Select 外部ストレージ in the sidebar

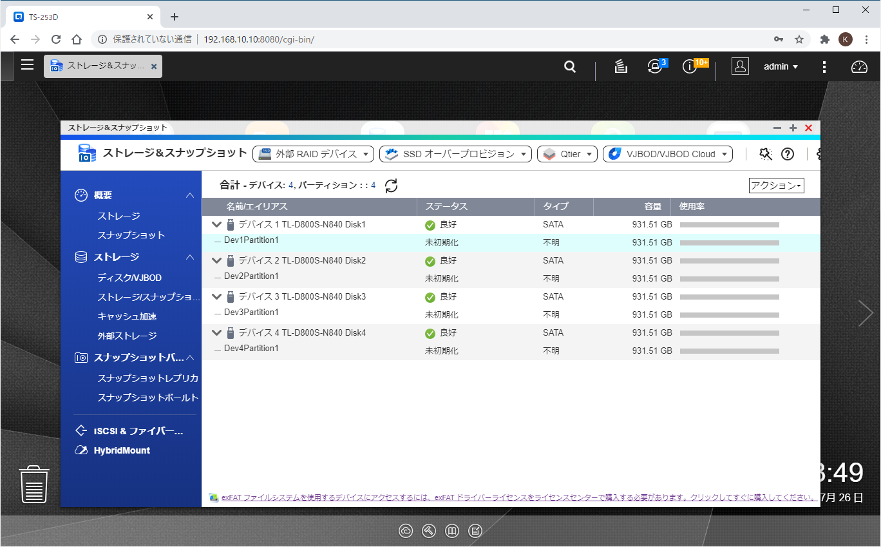127,336
